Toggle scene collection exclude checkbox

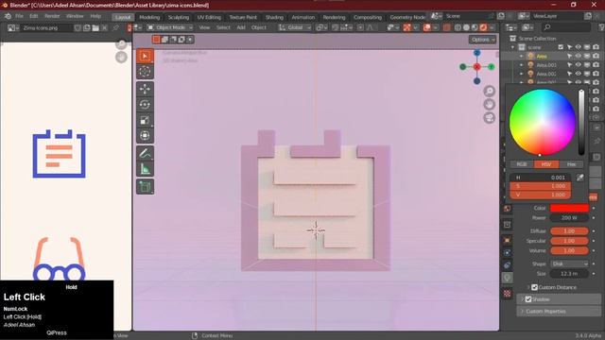pyautogui.click(x=561, y=47)
